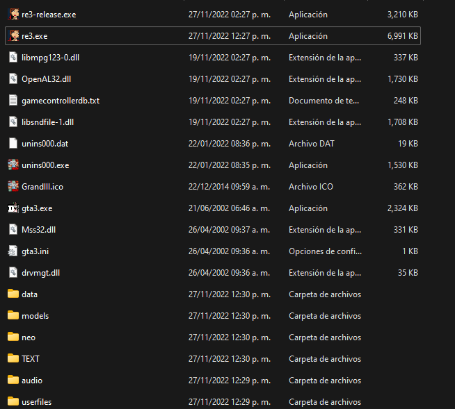Click the re3.exe character icon
The width and height of the screenshot is (455, 409).
13,35
